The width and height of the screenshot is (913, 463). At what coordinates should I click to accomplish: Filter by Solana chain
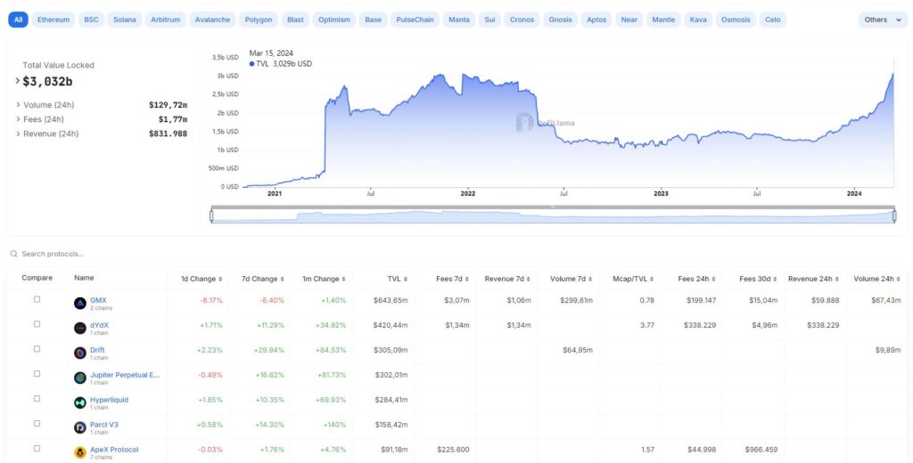[x=125, y=20]
